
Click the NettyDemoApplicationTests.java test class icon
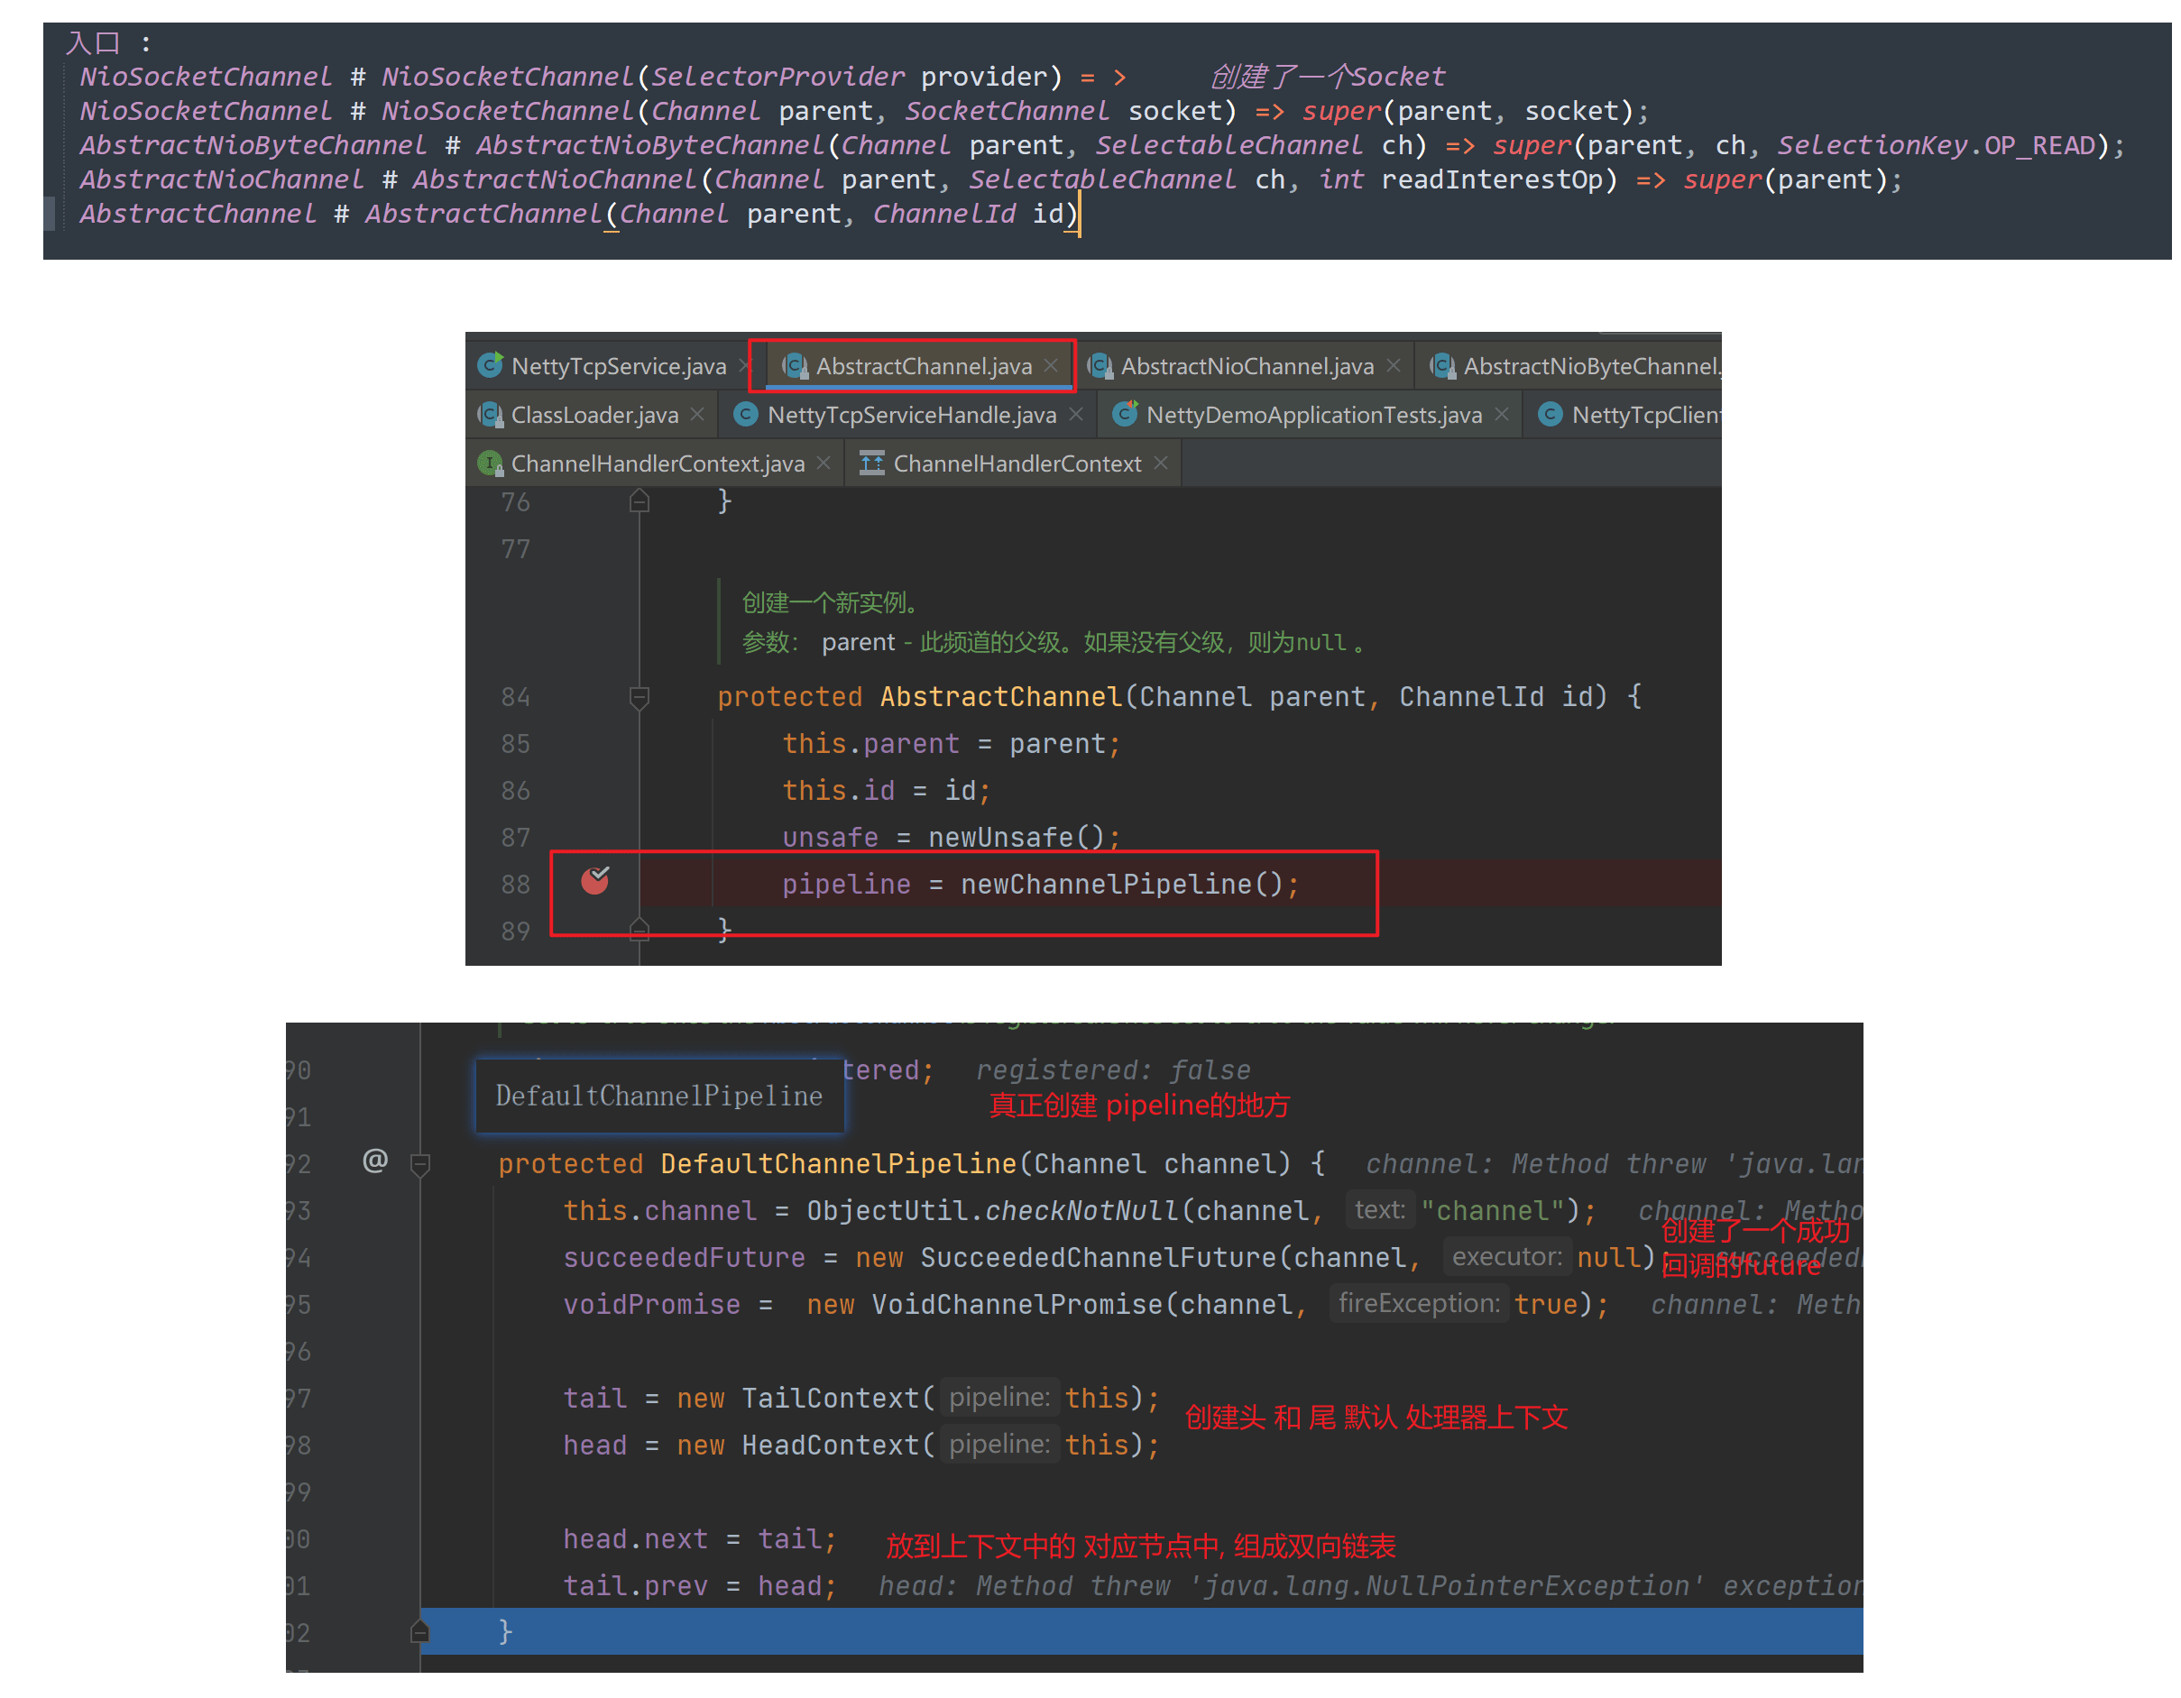(x=1126, y=414)
